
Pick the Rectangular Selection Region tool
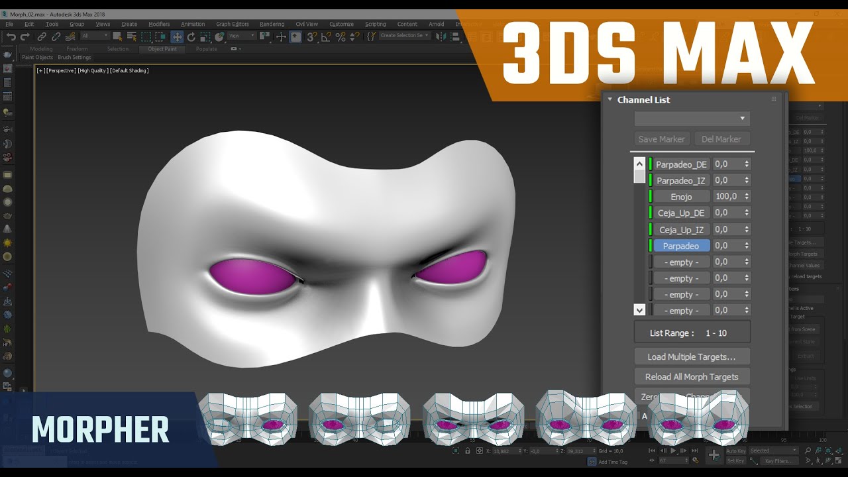(x=146, y=37)
